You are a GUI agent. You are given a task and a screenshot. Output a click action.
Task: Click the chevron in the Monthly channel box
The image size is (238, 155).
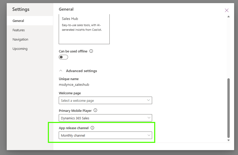pos(148,135)
